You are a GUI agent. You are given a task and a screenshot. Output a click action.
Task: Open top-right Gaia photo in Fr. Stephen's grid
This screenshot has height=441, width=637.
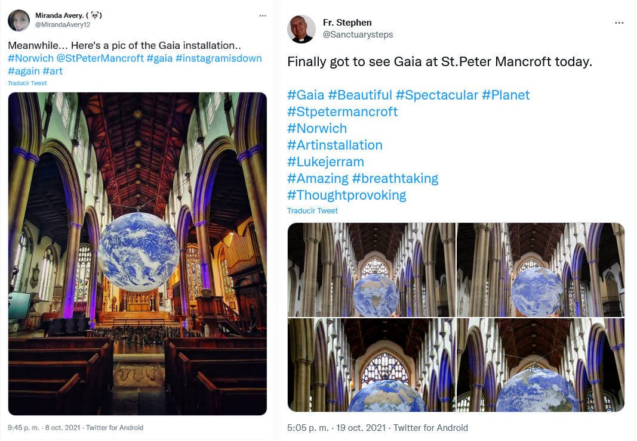pos(540,269)
